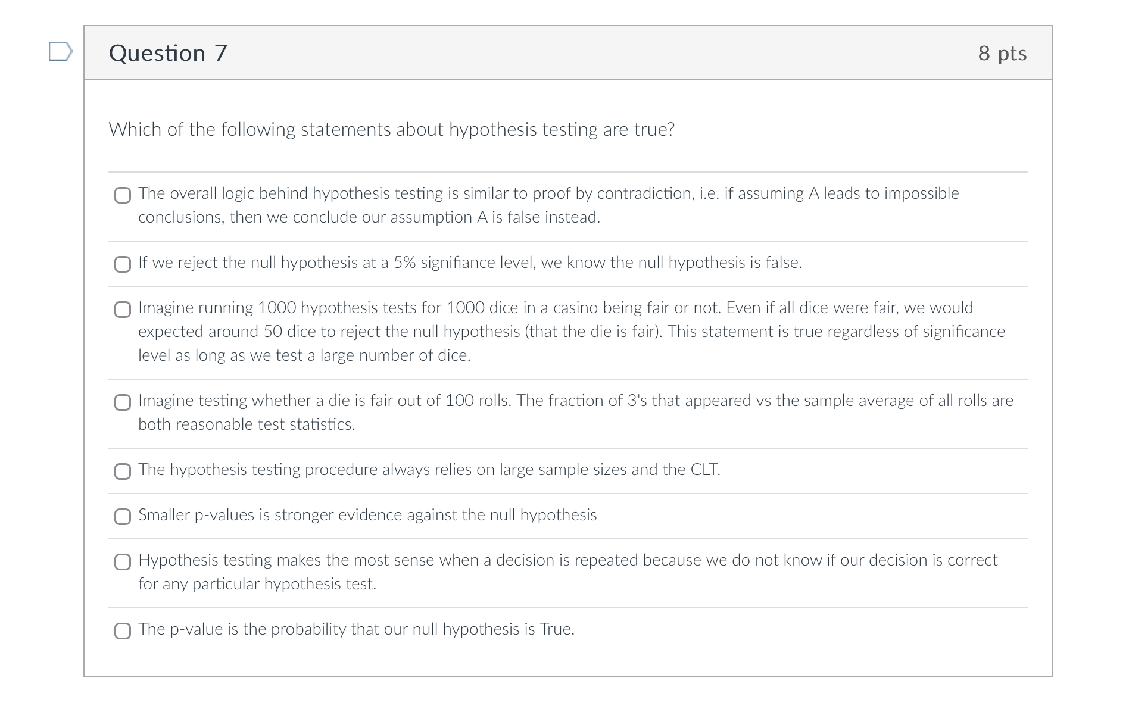Viewport: 1129px width, 709px height.
Task: Check the proof by contradiction statement checkbox
Action: pyautogui.click(x=122, y=195)
